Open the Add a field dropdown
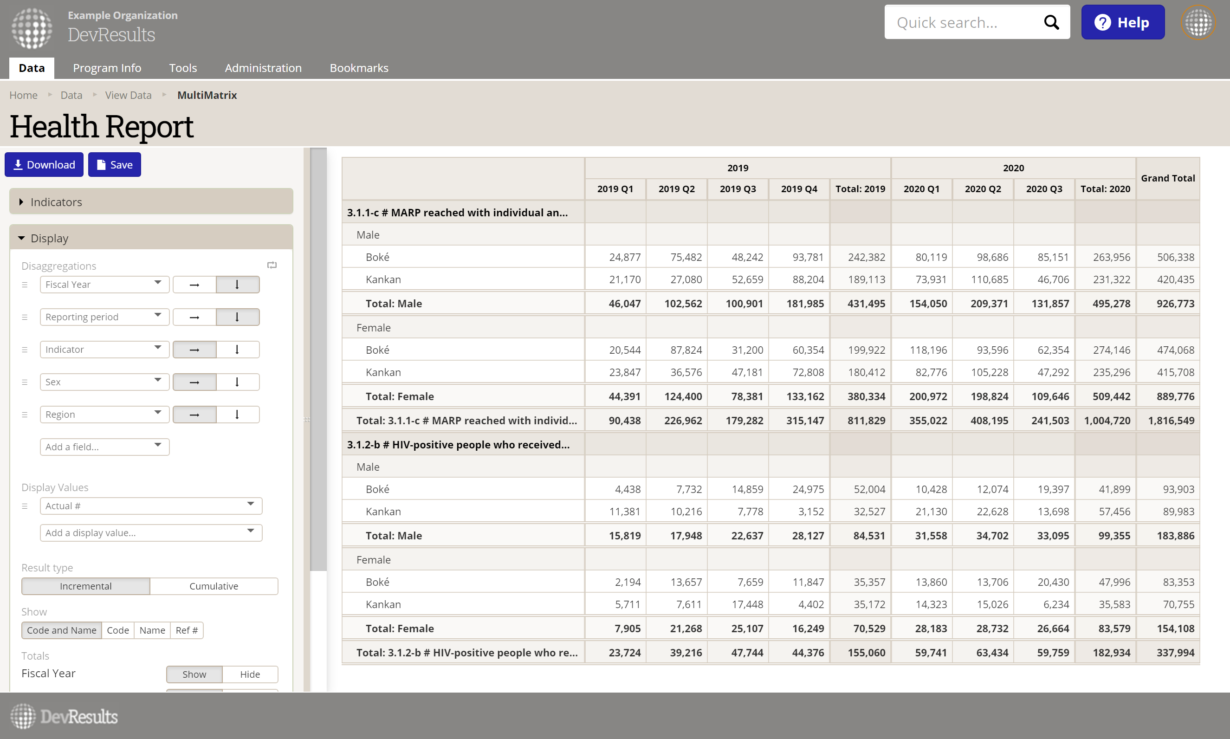Viewport: 1230px width, 739px height. [104, 447]
